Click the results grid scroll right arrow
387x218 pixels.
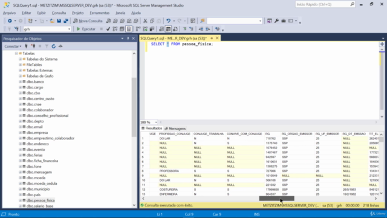376,199
